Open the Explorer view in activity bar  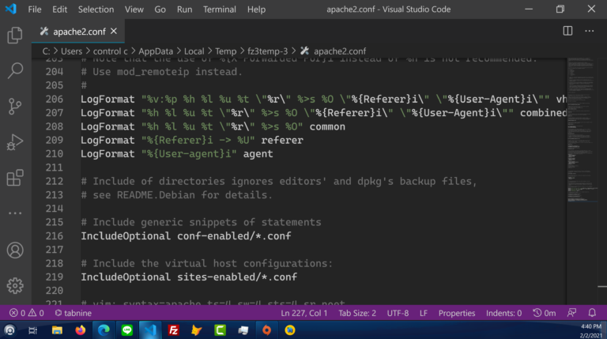tap(15, 36)
